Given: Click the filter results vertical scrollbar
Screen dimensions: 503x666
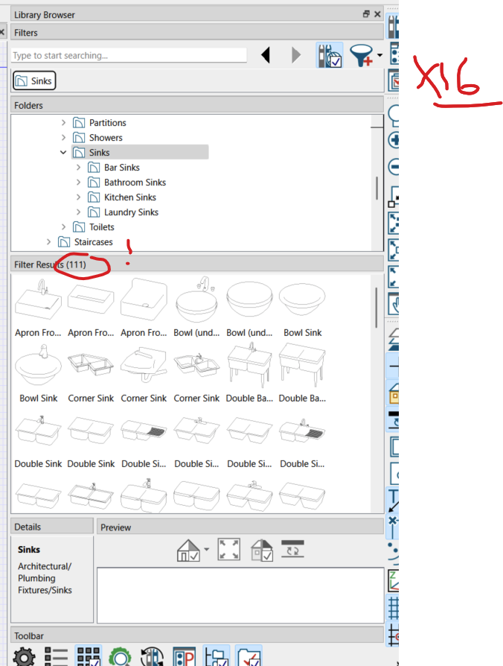Looking at the screenshot, I should tap(377, 308).
